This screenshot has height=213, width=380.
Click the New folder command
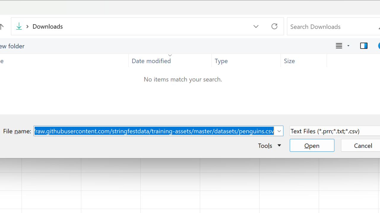pos(12,46)
